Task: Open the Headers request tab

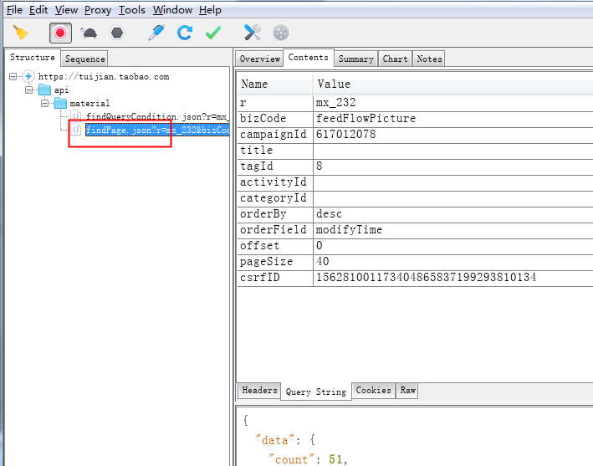Action: point(259,390)
